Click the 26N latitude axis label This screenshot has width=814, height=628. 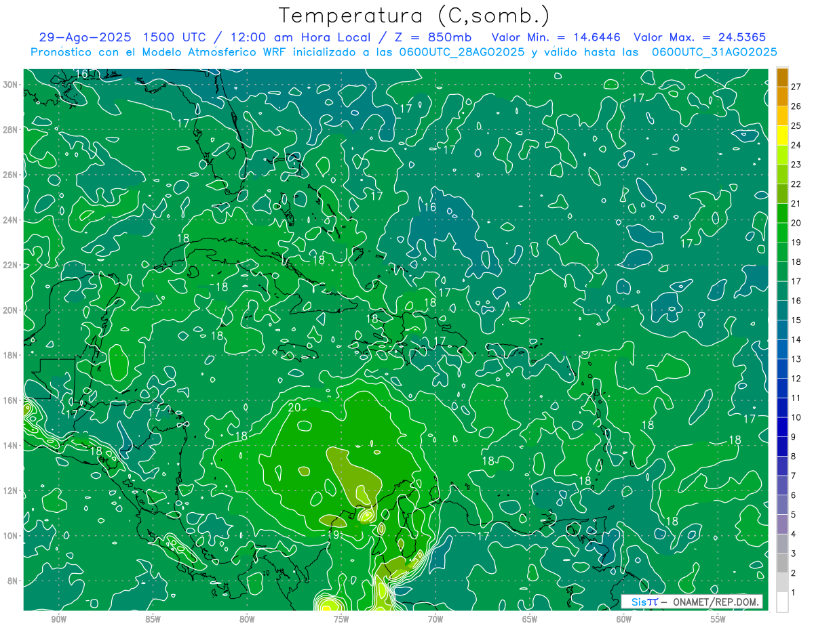[12, 174]
